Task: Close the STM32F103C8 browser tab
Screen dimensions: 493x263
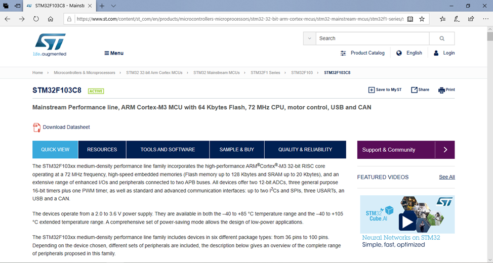Action: click(x=90, y=6)
